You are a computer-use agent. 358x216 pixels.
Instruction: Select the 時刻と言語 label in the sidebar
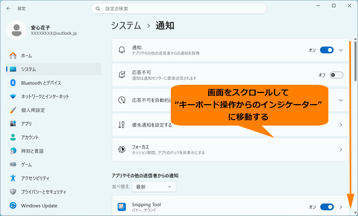tap(32, 151)
